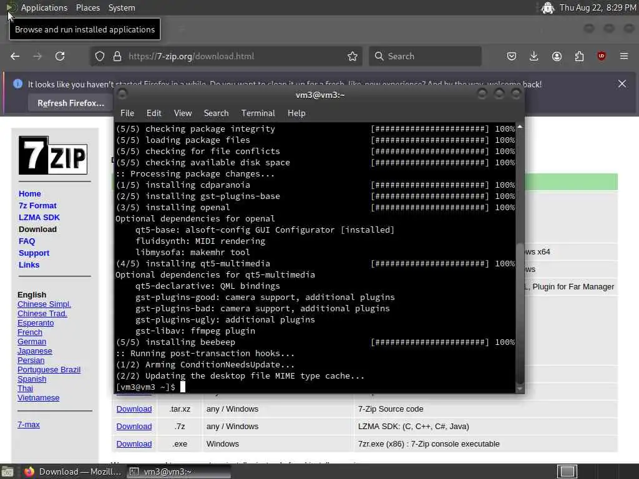Open the Links page link
This screenshot has height=479, width=639.
(29, 264)
